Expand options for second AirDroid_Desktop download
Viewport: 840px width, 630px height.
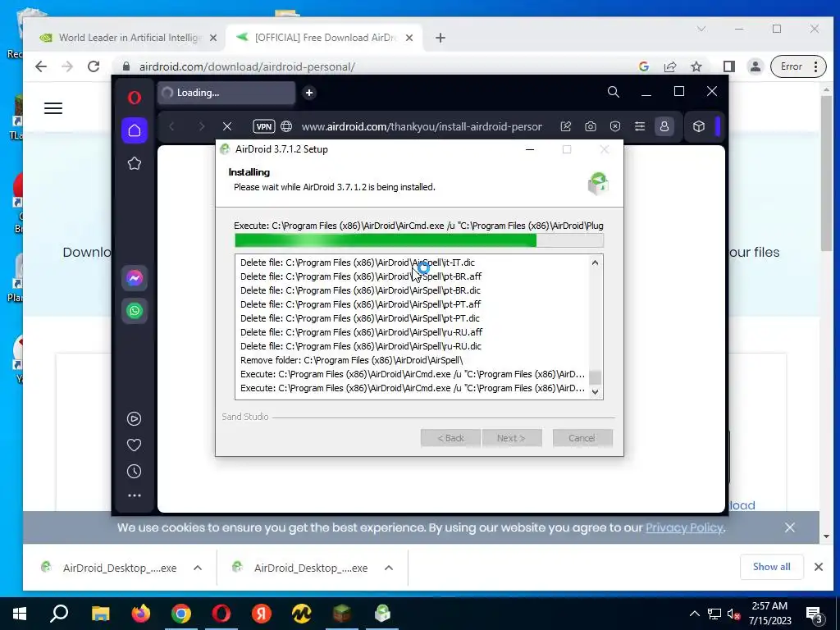pyautogui.click(x=389, y=568)
